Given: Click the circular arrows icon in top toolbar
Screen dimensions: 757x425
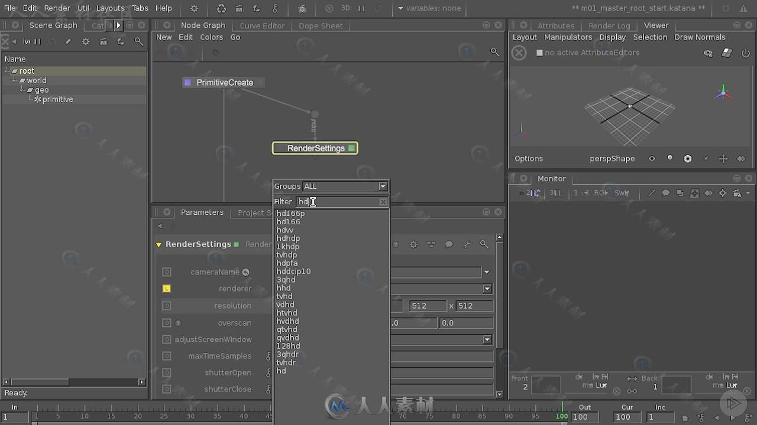Looking at the screenshot, I should coord(222,8).
